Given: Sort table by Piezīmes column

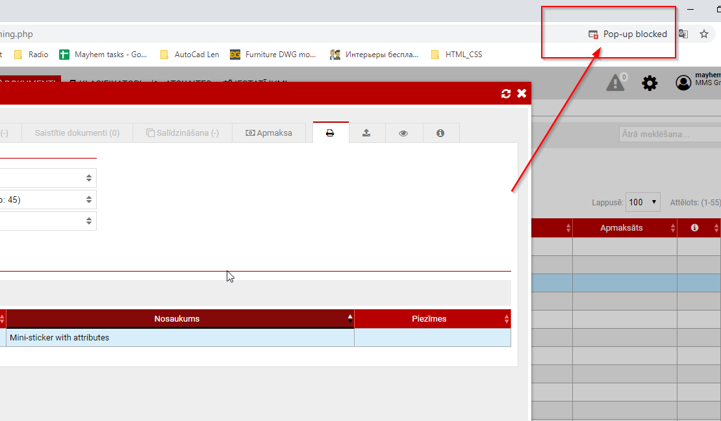Looking at the screenshot, I should coord(429,318).
